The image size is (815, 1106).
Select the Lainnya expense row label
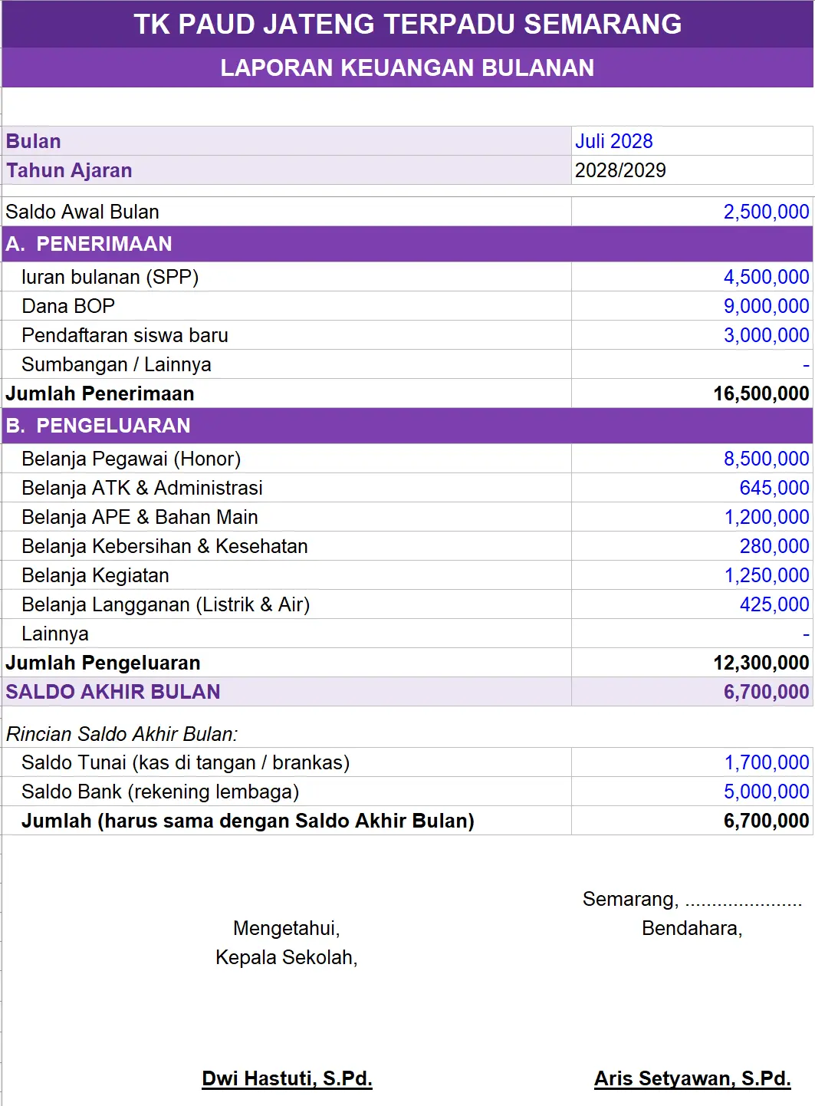click(x=55, y=634)
